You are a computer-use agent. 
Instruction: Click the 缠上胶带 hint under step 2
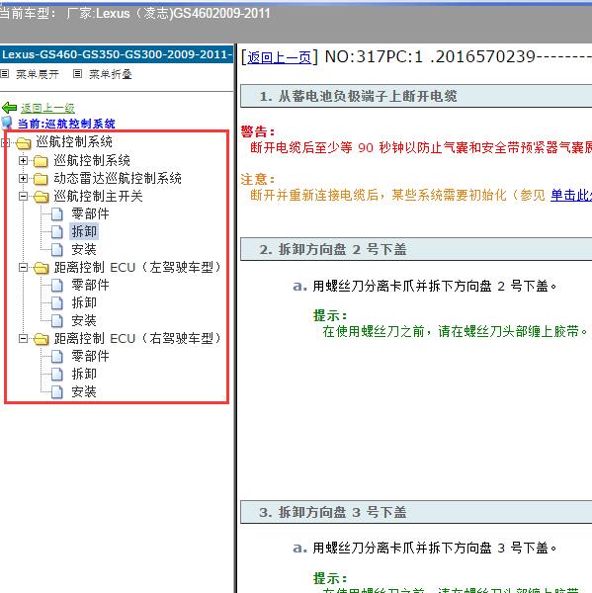(x=455, y=331)
